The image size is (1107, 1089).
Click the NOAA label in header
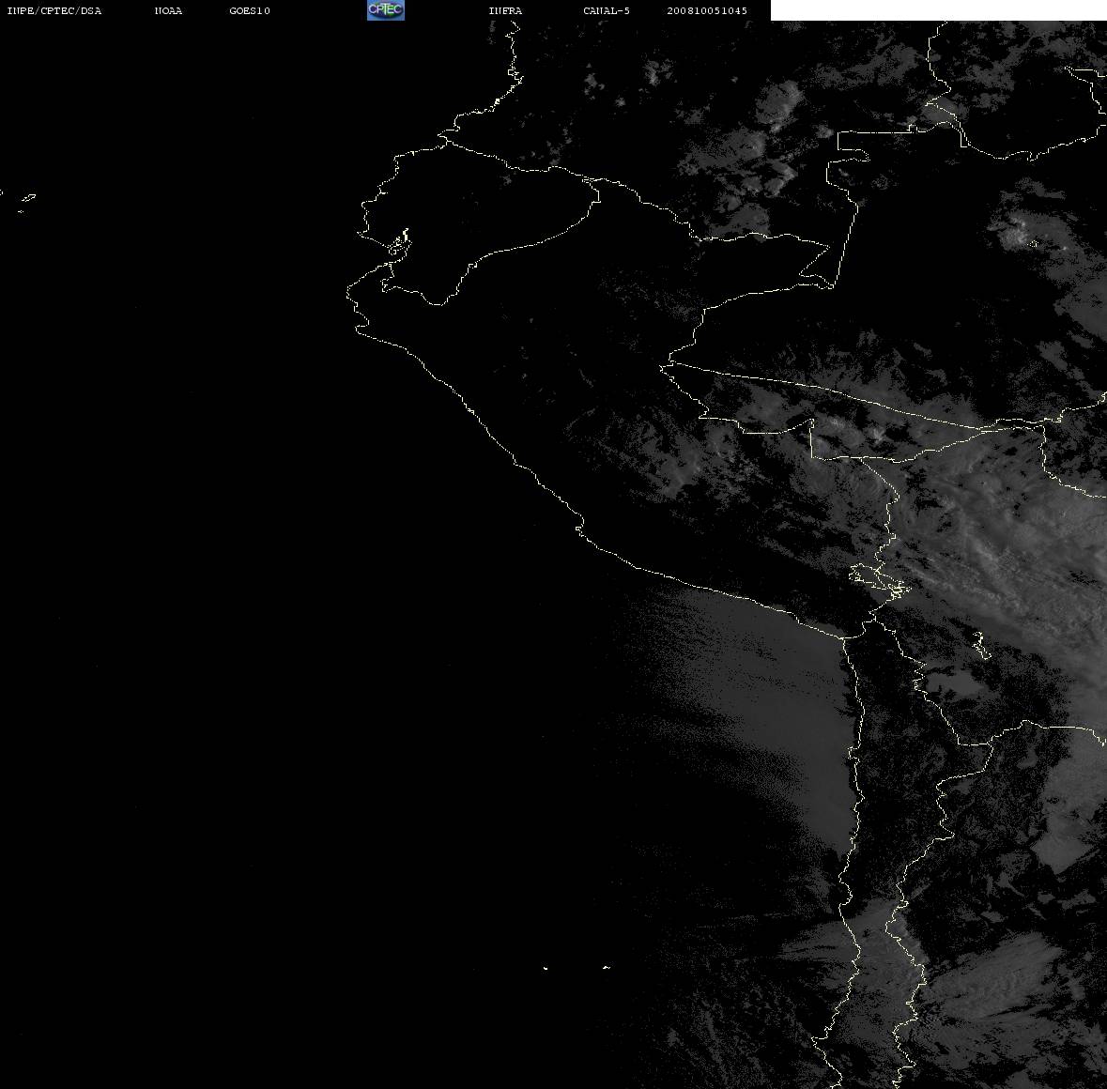tap(168, 10)
